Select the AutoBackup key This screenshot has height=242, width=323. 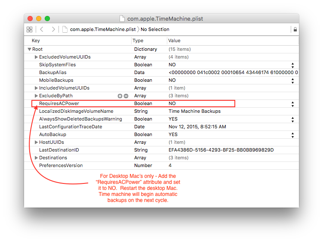coord(52,134)
